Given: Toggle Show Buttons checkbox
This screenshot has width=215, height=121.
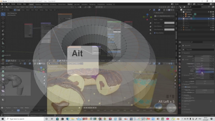Looking at the screenshot, I should [x=155, y=33].
